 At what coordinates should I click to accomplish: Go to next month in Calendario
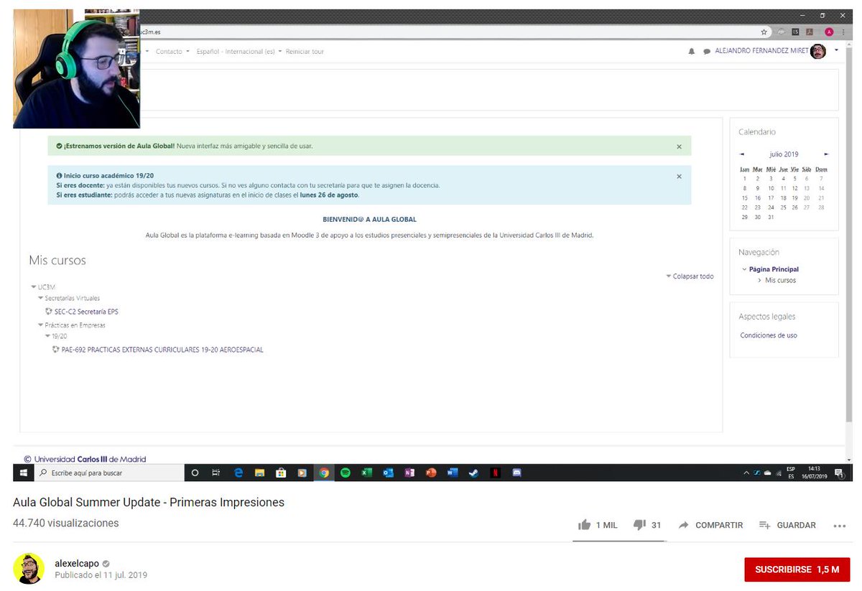point(826,154)
